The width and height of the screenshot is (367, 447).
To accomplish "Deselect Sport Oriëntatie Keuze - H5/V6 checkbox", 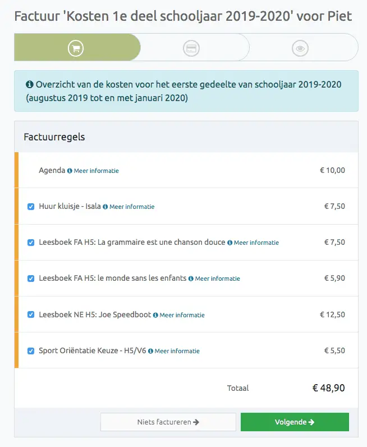I will (x=31, y=350).
